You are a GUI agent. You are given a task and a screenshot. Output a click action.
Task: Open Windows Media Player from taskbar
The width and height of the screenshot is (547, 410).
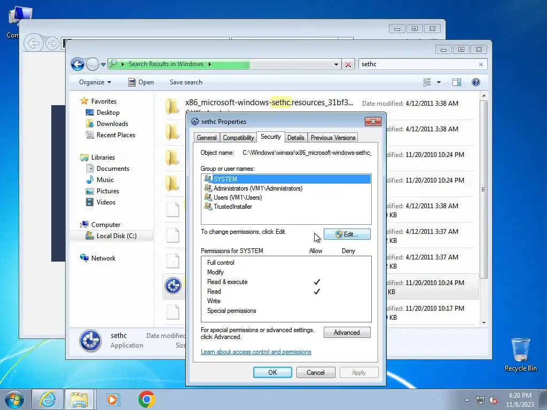[x=112, y=399]
